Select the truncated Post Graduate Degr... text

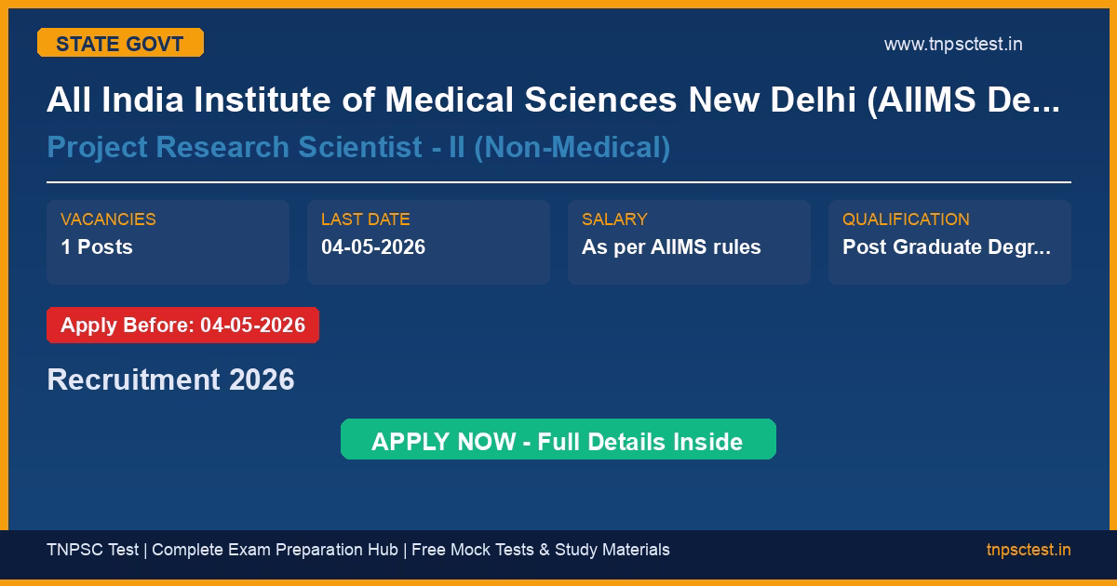pos(947,247)
